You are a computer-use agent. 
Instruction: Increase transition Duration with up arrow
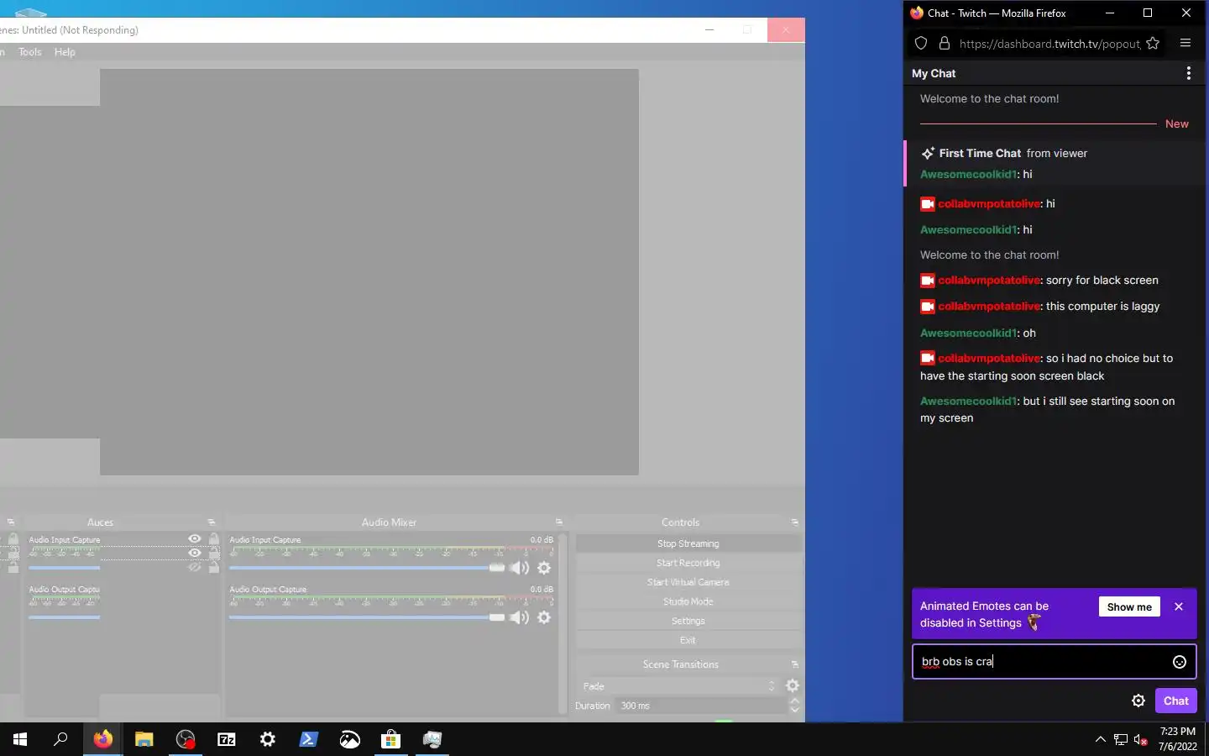click(795, 701)
